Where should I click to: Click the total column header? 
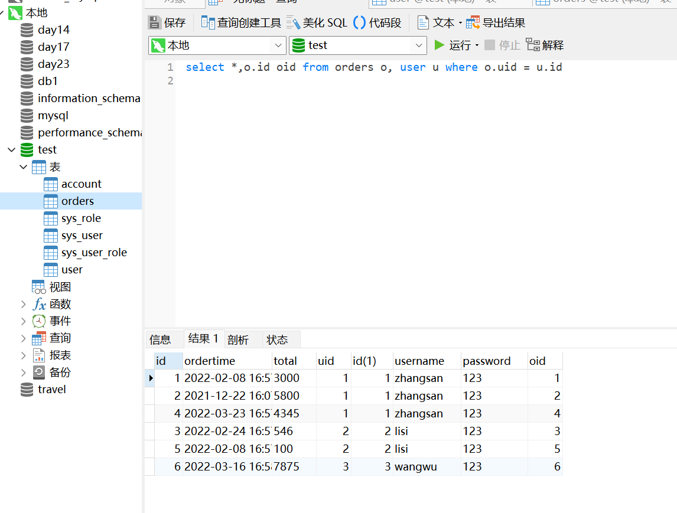[x=294, y=361]
